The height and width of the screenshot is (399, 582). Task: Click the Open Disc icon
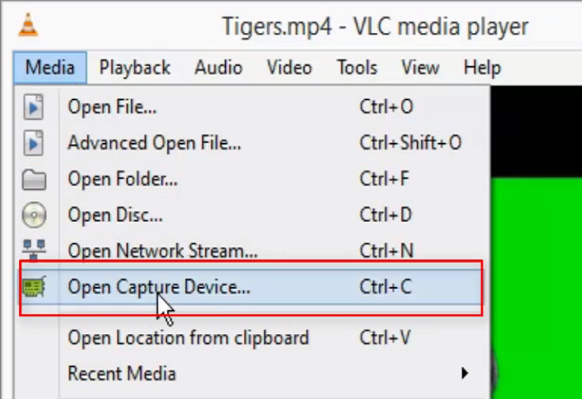(x=34, y=215)
